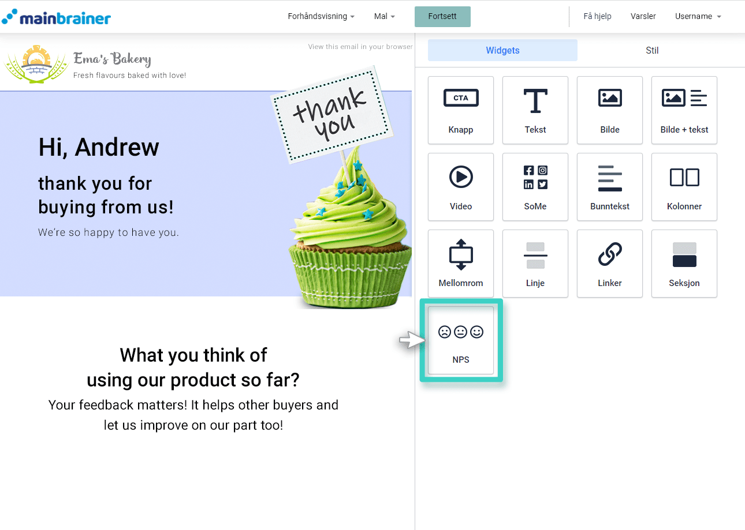Expand the Mal dropdown menu
Viewport: 745px width, 530px height.
384,17
